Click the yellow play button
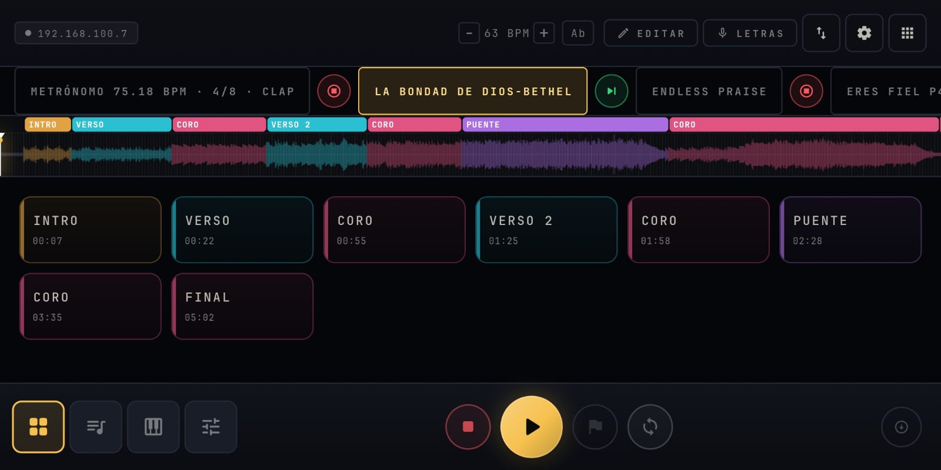 [x=532, y=427]
